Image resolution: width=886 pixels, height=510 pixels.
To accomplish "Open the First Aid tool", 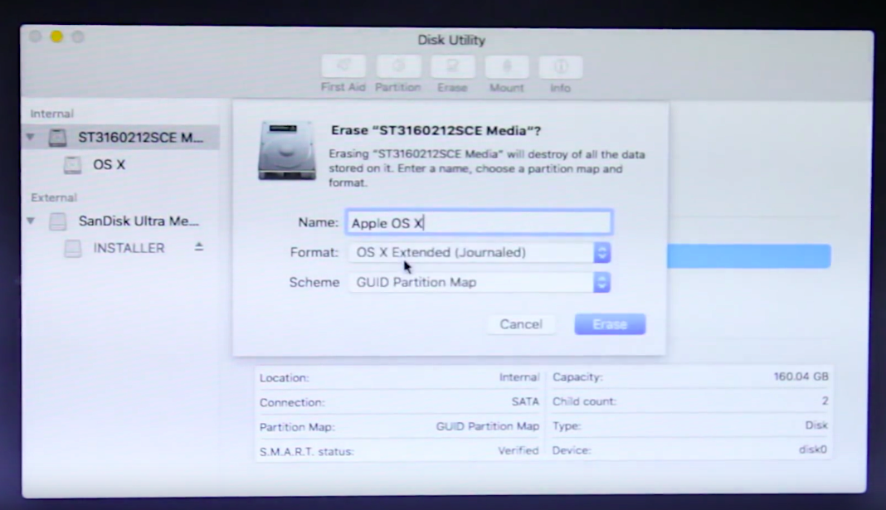I will coord(343,66).
